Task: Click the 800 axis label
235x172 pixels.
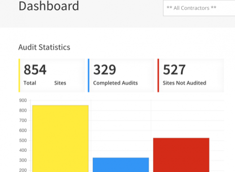Action: click(23, 111)
